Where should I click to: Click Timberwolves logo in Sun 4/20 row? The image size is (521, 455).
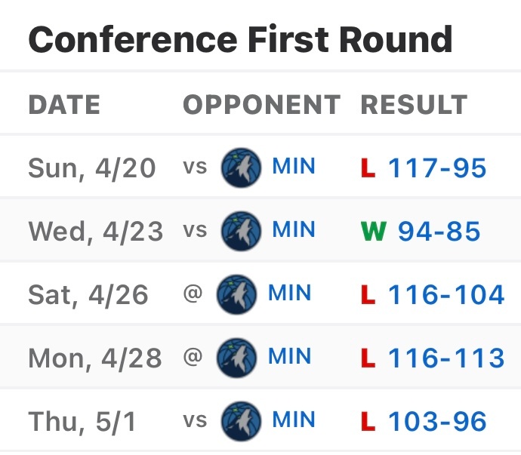tap(241, 168)
